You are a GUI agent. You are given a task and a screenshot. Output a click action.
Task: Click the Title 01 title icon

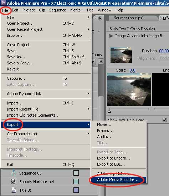pos(14,190)
